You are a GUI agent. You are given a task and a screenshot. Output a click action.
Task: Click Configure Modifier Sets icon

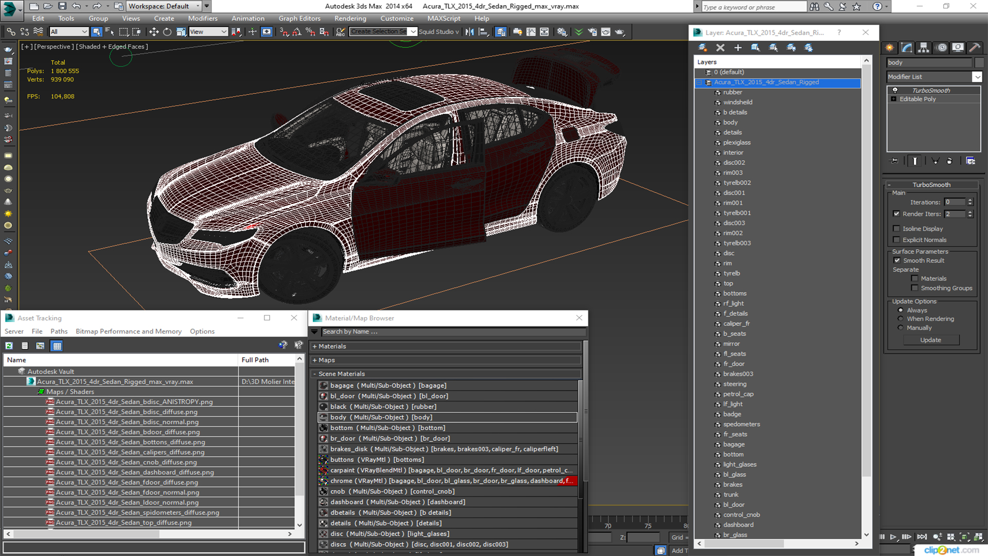coord(971,161)
